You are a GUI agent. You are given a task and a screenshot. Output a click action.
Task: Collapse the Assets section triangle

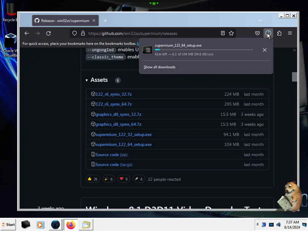pyautogui.click(x=87, y=80)
